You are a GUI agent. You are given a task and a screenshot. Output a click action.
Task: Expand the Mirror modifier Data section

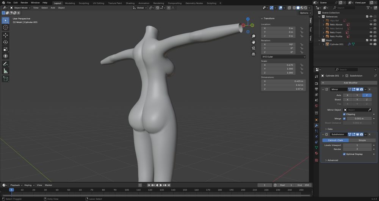click(x=328, y=129)
